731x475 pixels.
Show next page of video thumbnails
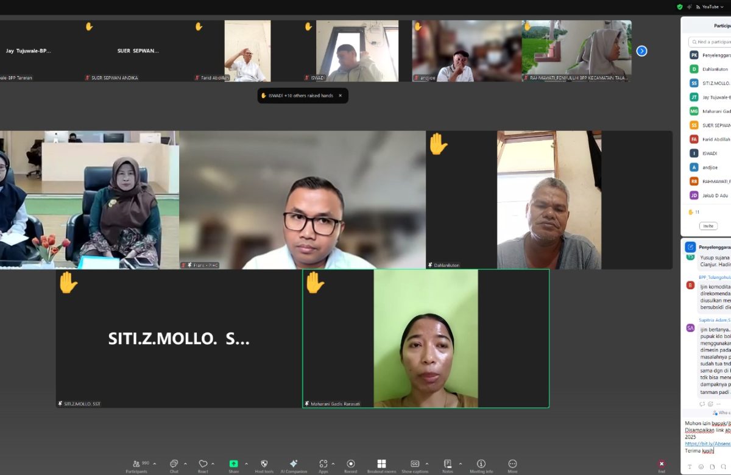coord(641,51)
